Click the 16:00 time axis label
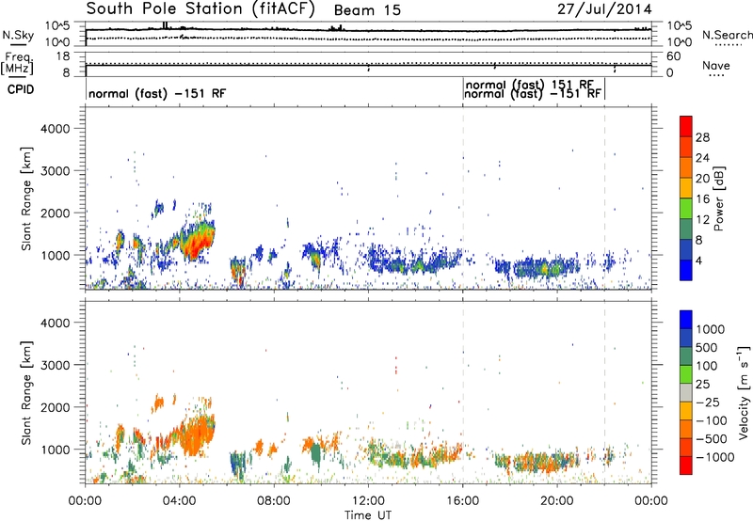The width and height of the screenshot is (753, 521). point(462,501)
